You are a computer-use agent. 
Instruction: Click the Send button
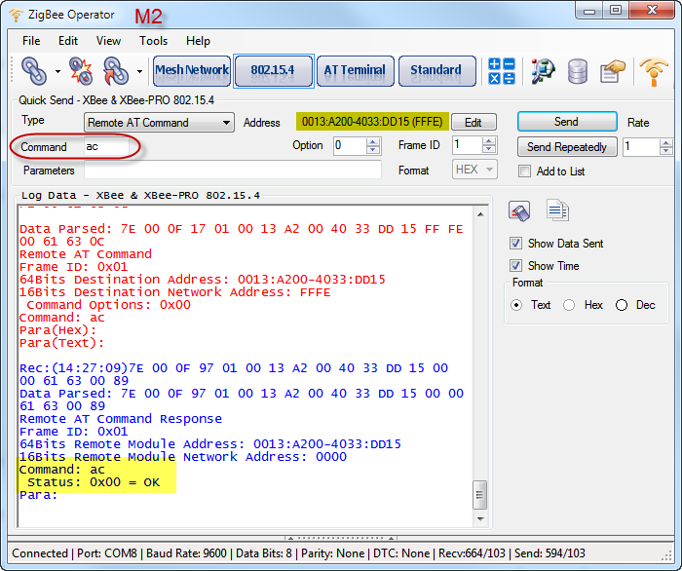pos(567,122)
